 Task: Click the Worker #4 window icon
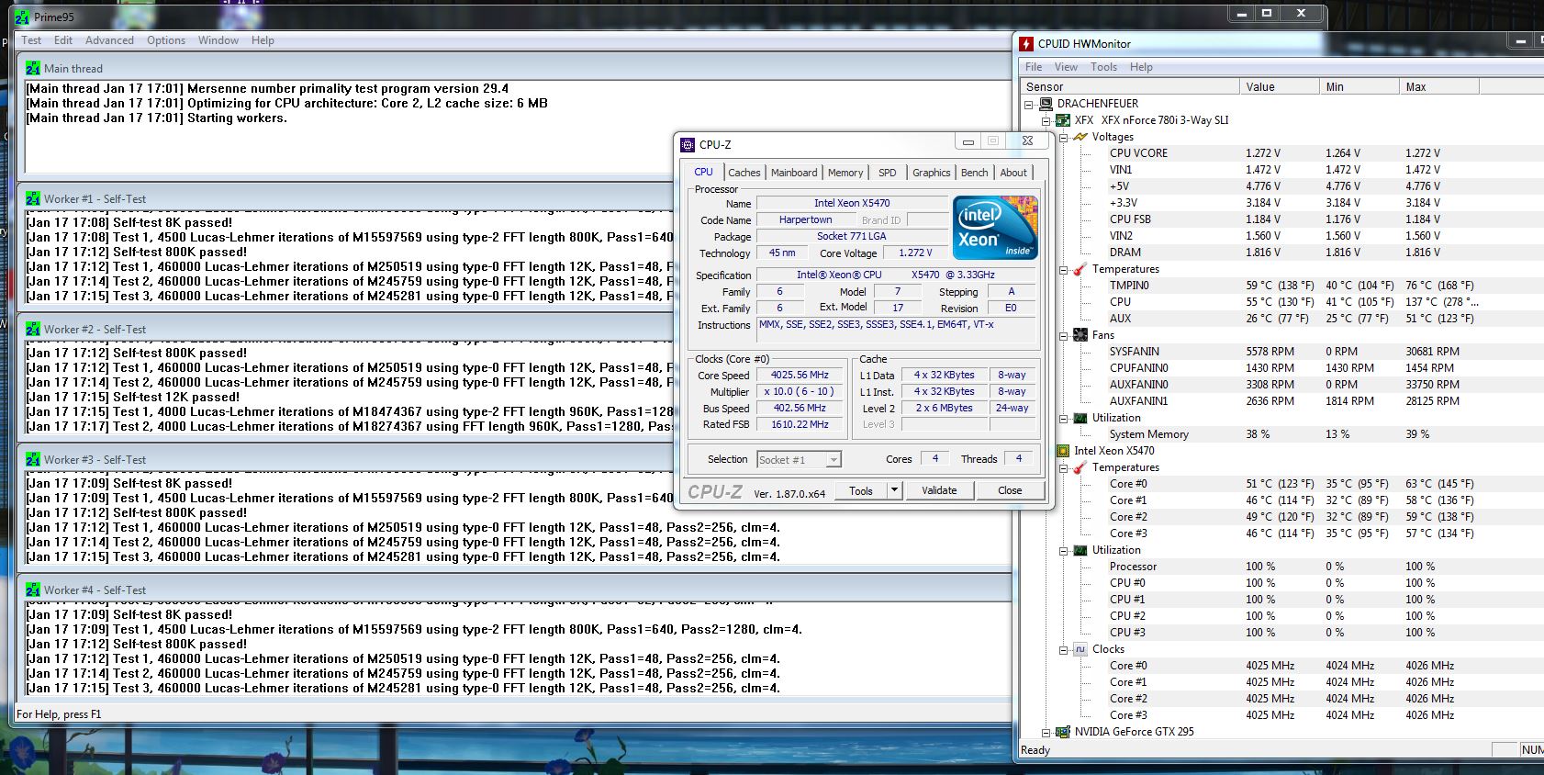[x=33, y=590]
